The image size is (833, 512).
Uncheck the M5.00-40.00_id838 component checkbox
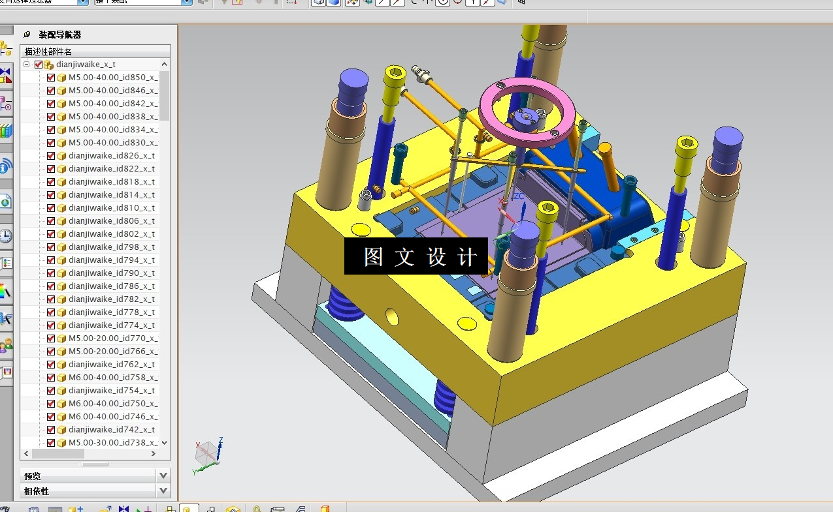(51, 117)
